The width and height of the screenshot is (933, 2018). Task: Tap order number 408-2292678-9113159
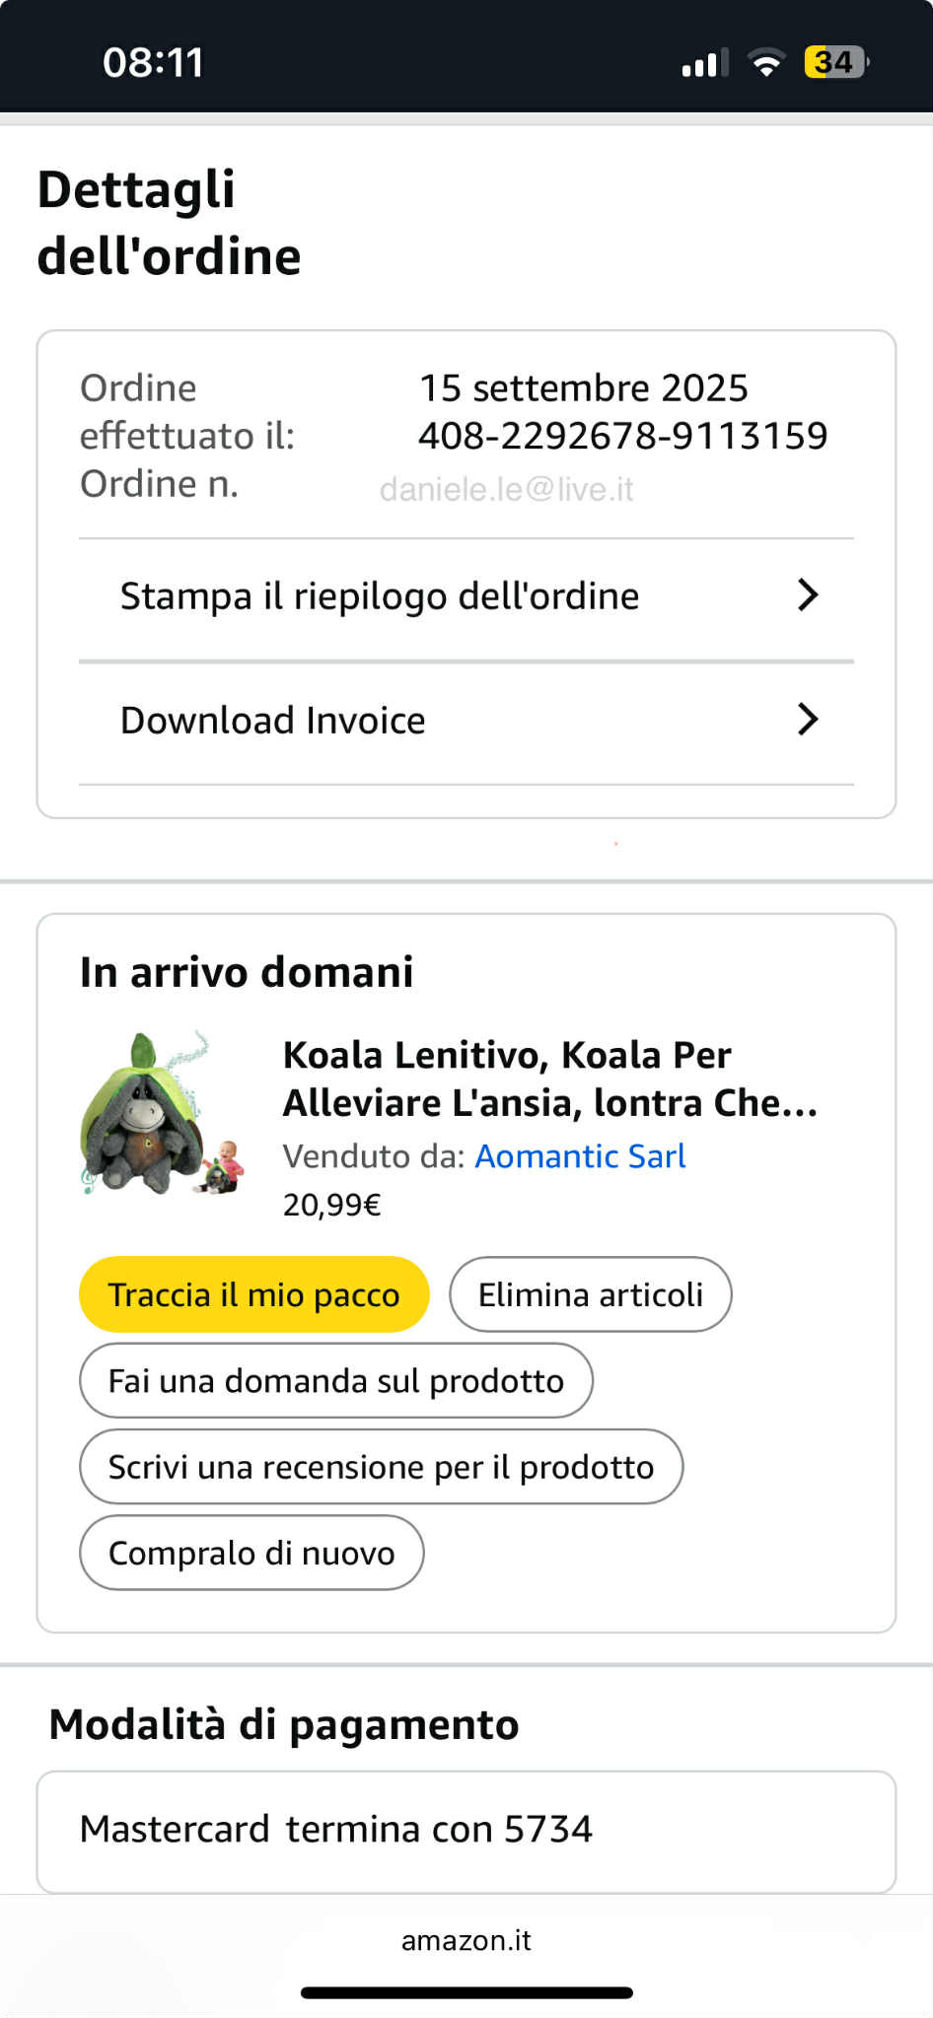click(623, 436)
